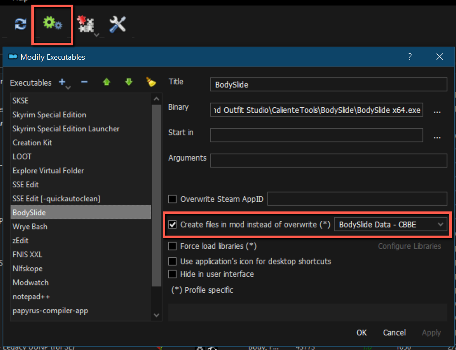Click the Configure Libraries link
This screenshot has width=456, height=350.
tap(409, 246)
